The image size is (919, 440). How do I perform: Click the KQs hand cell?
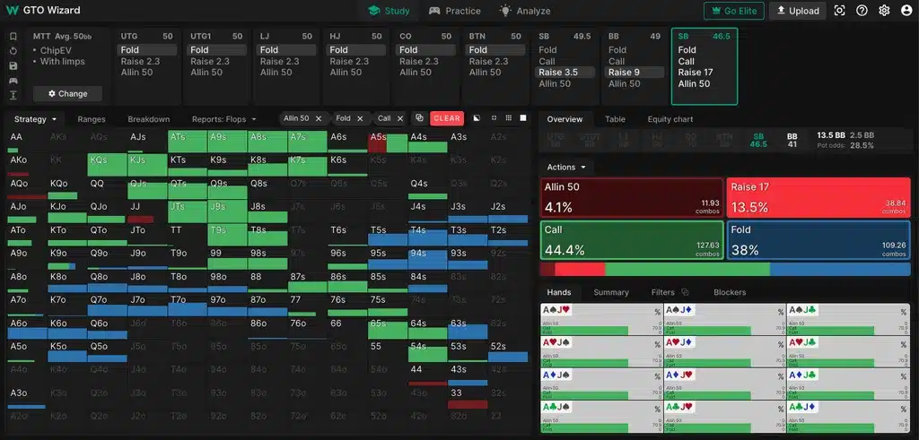(108, 166)
